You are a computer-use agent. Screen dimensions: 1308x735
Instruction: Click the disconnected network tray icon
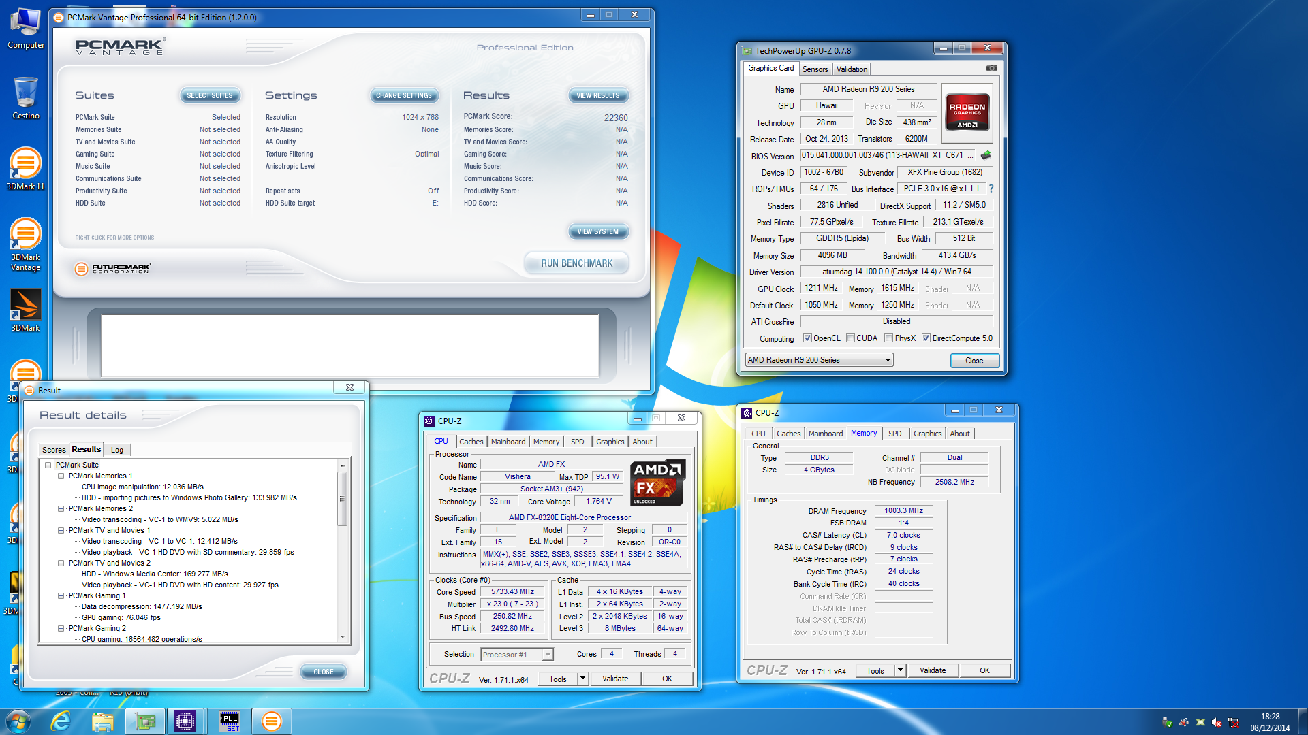coord(1233,722)
